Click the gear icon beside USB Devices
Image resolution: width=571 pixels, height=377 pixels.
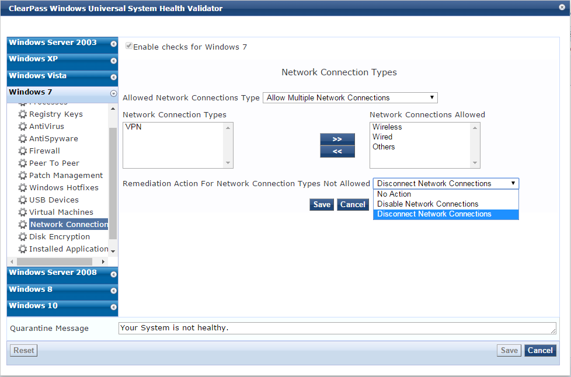[23, 200]
